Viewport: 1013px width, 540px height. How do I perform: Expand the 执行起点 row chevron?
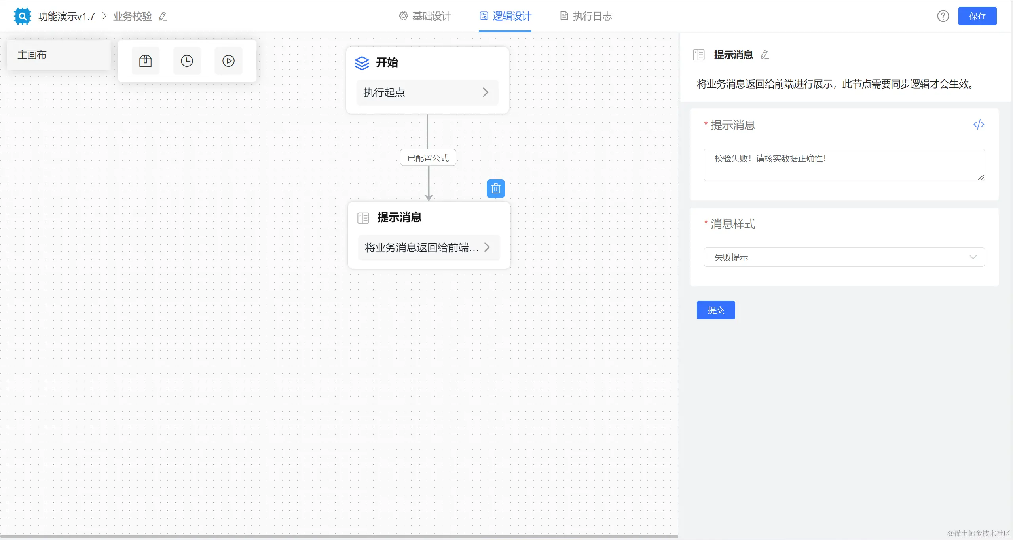[x=486, y=93]
